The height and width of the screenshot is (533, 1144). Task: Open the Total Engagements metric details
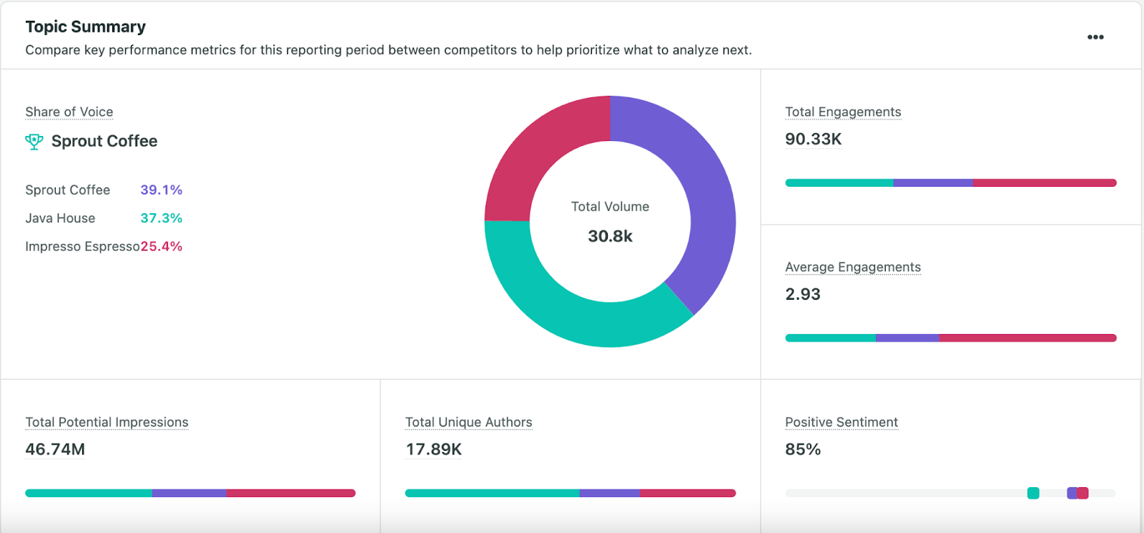[x=842, y=112]
